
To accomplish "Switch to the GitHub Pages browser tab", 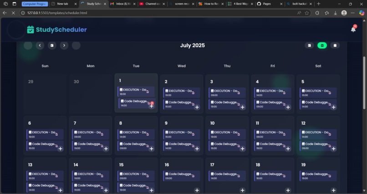I will coord(270,4).
